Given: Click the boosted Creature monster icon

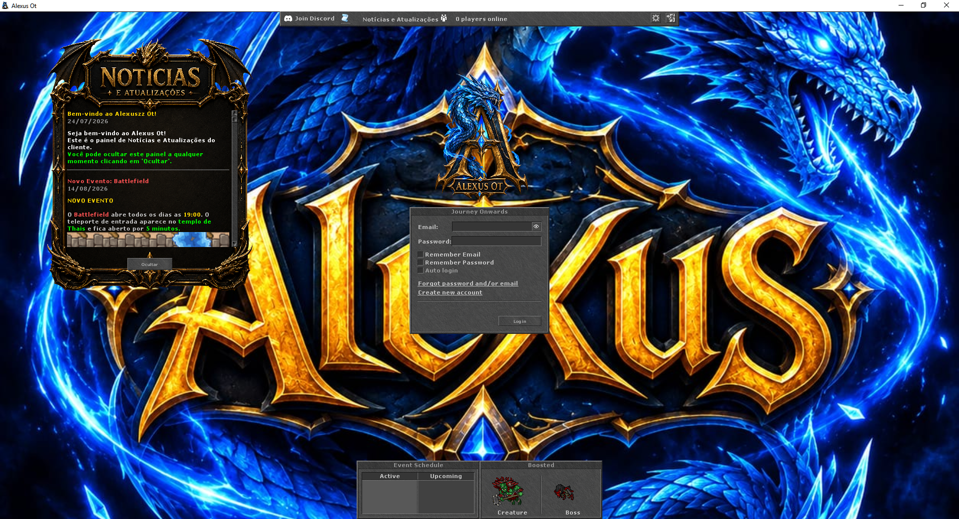Looking at the screenshot, I should pos(508,492).
